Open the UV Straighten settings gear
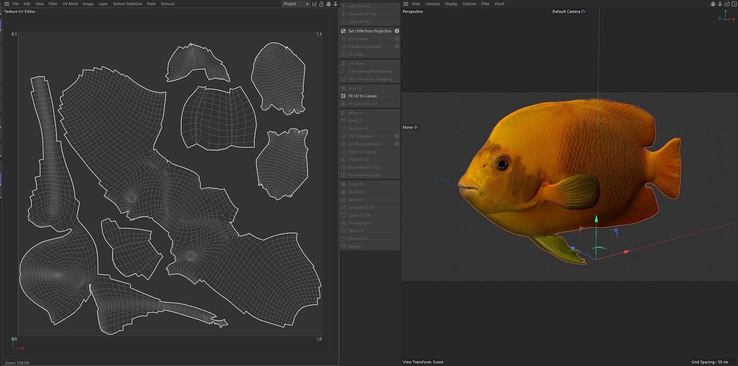The height and width of the screenshot is (366, 738). click(397, 136)
